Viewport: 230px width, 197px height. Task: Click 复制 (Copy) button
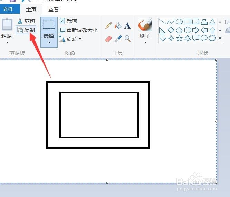pyautogui.click(x=26, y=30)
